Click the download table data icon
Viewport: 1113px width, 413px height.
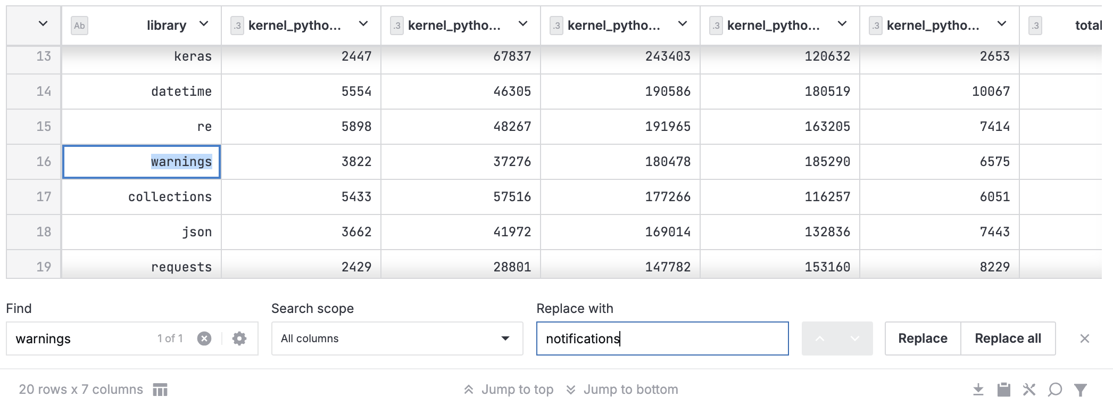point(978,390)
